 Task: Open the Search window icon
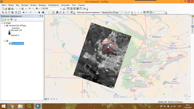(x=74, y=9)
